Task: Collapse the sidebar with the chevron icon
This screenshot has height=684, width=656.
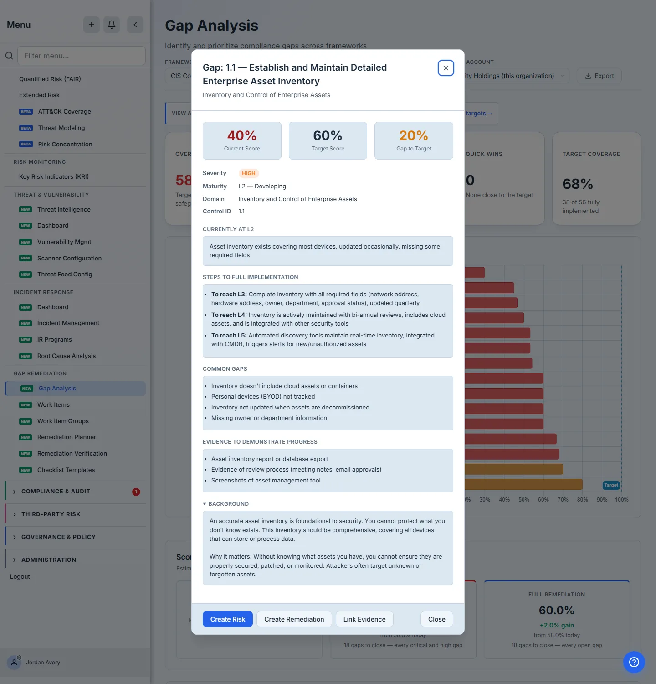Action: (135, 25)
